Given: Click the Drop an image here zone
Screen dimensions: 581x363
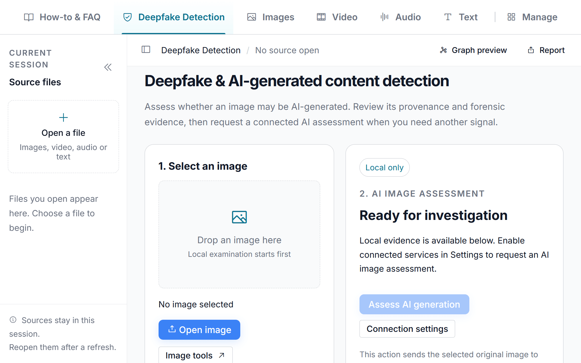Looking at the screenshot, I should point(239,234).
